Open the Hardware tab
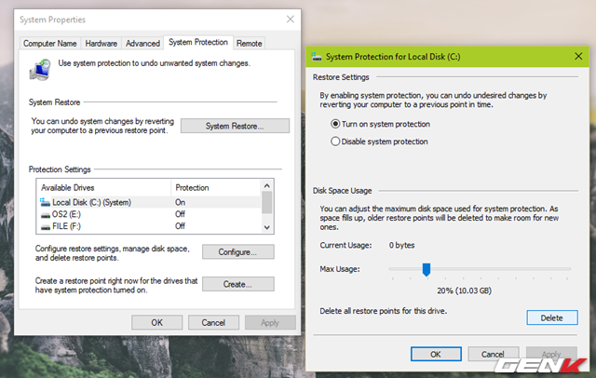The height and width of the screenshot is (378, 596). [x=101, y=43]
